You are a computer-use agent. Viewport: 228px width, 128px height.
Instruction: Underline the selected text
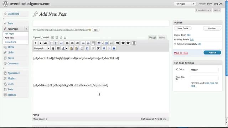click(x=53, y=48)
